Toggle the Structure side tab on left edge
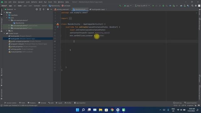Viewport: 201px width, 113px height. 1,72
